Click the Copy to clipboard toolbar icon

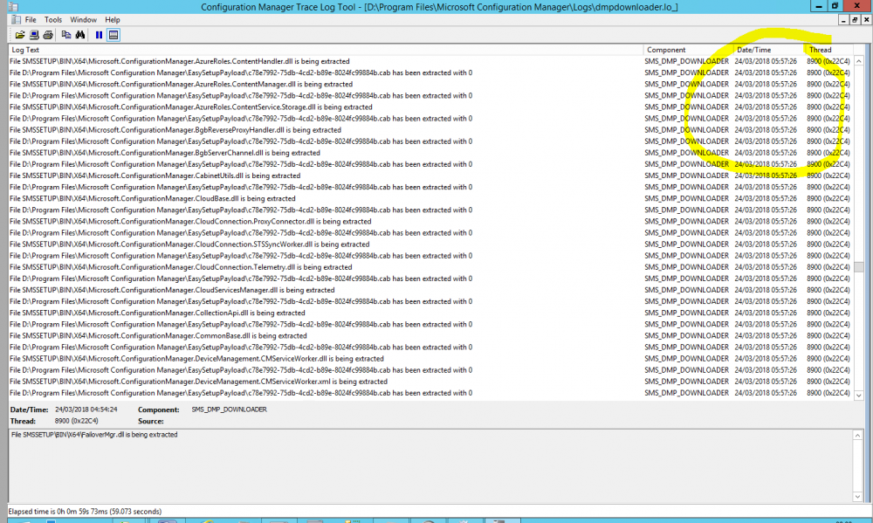click(x=65, y=35)
